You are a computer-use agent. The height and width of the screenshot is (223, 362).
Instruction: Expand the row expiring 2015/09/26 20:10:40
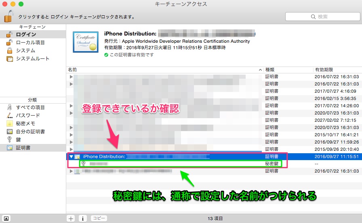pos(71,149)
